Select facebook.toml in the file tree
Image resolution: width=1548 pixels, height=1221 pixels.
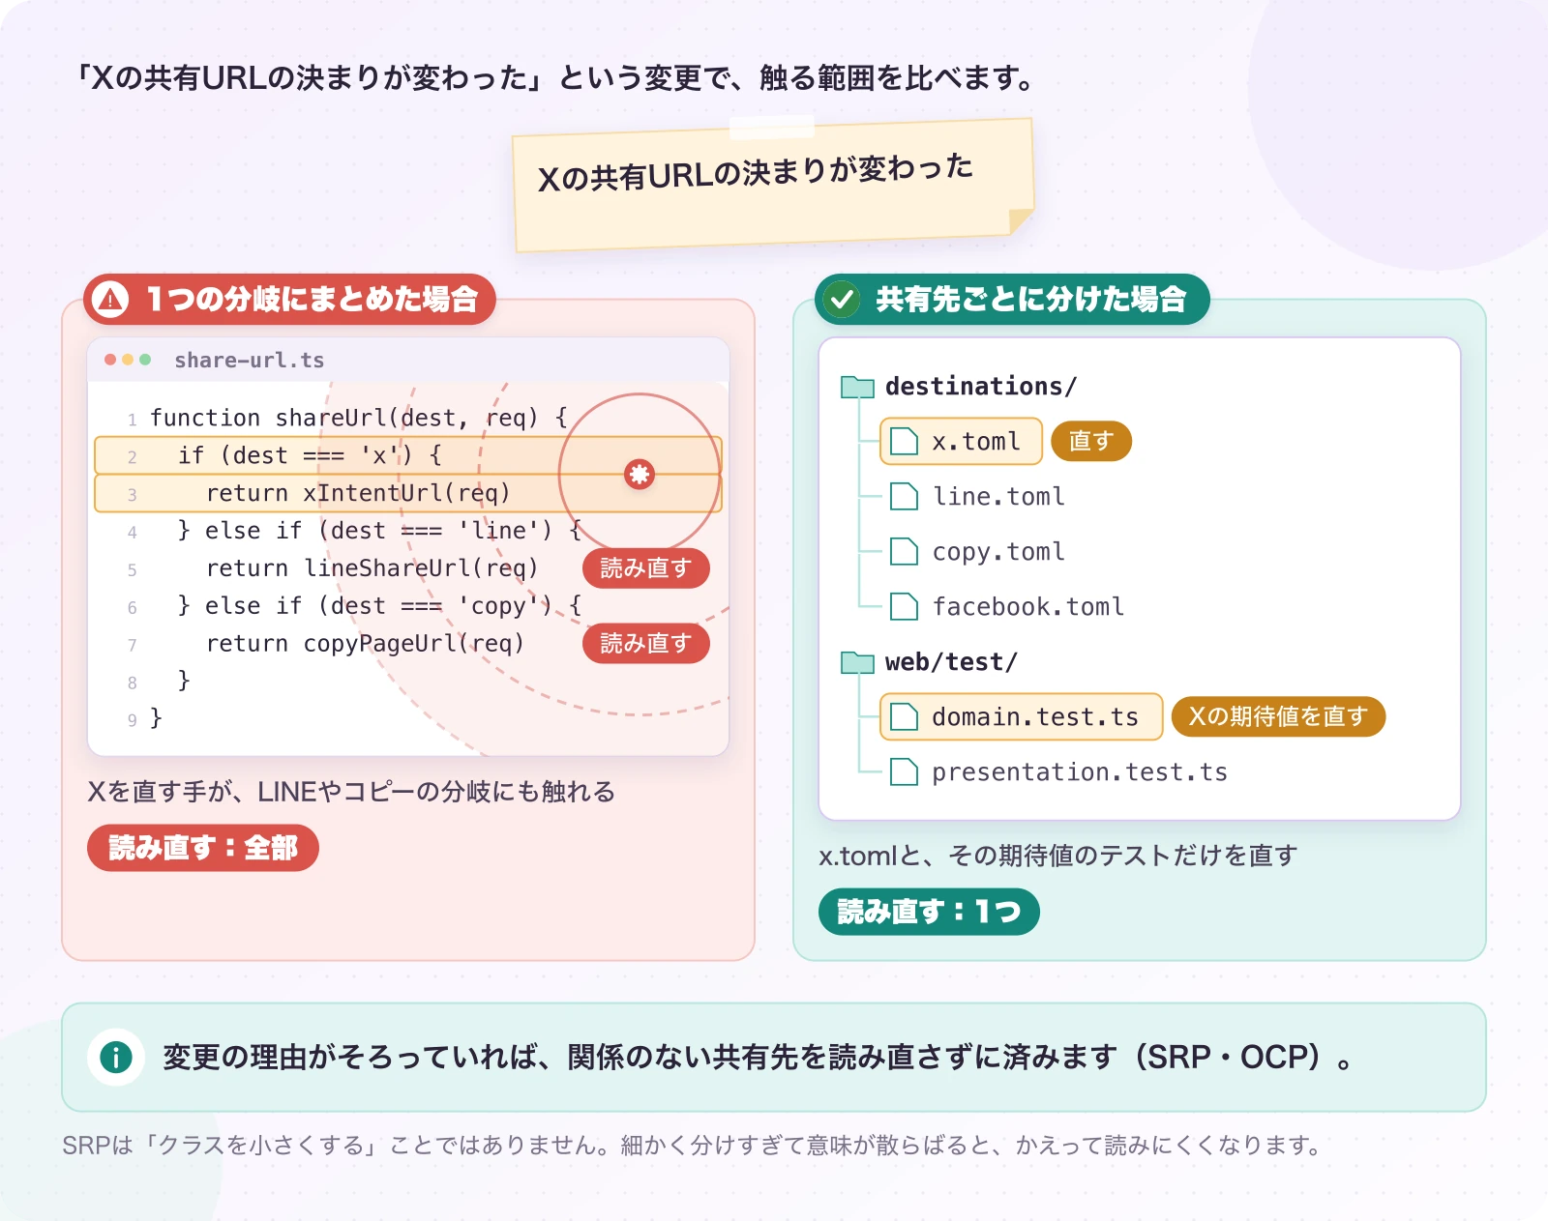tap(1027, 607)
